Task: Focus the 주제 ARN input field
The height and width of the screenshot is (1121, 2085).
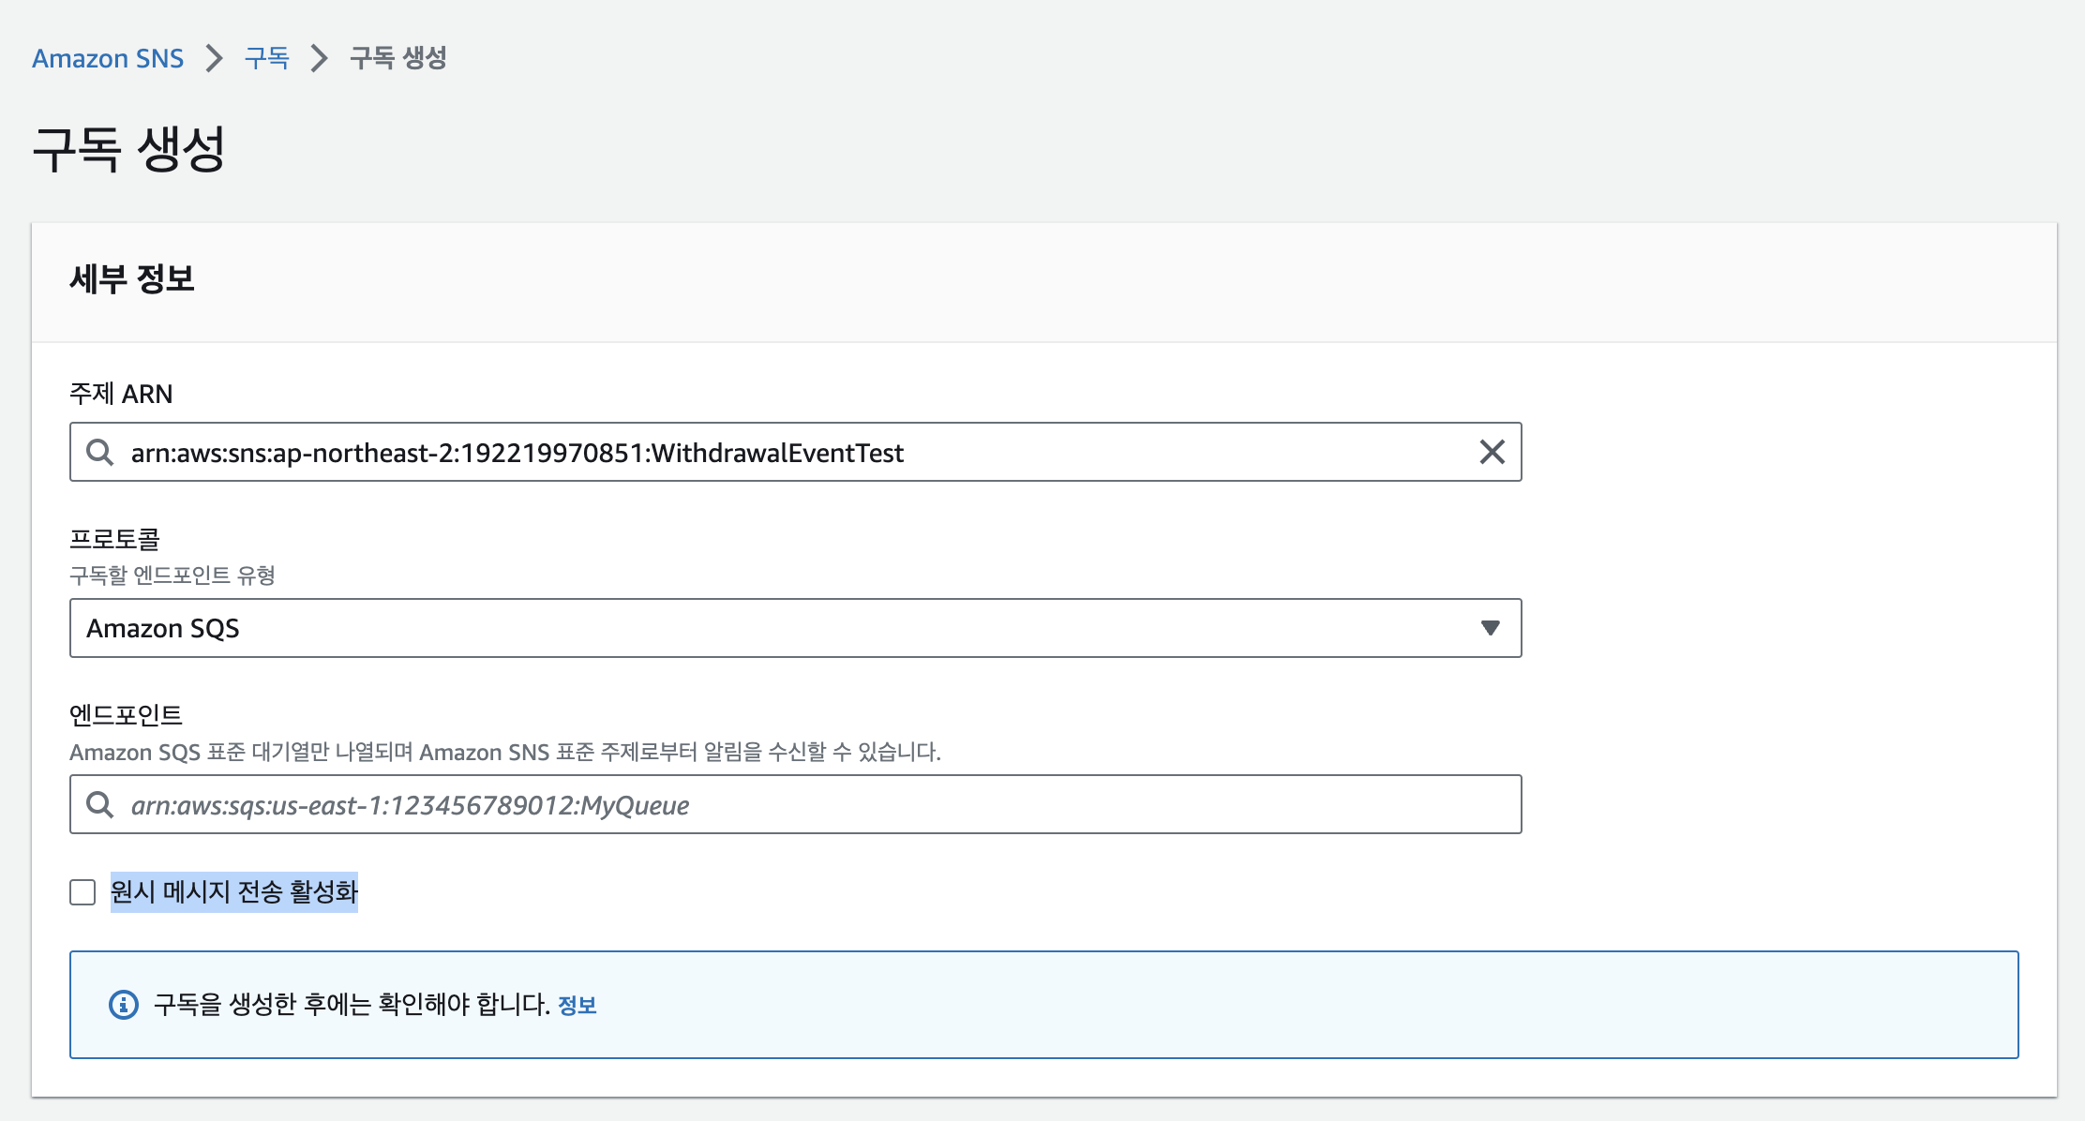Action: (x=795, y=452)
